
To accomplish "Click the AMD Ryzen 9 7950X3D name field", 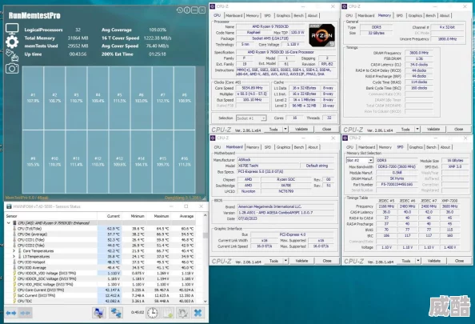I will [270, 26].
